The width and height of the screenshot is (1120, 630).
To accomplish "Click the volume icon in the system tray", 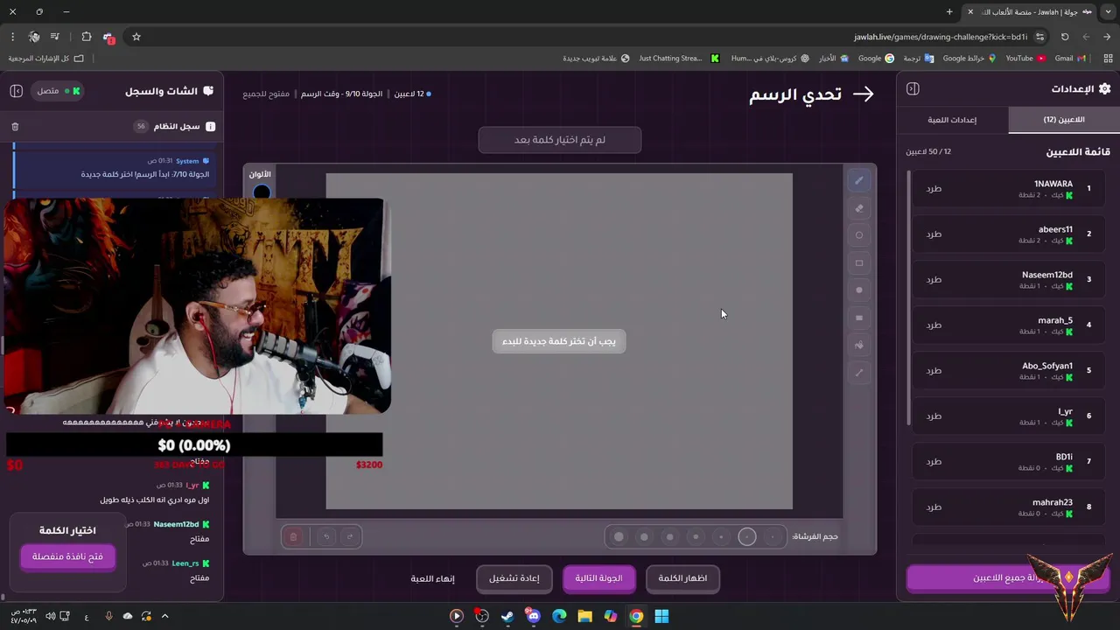I will click(x=50, y=616).
